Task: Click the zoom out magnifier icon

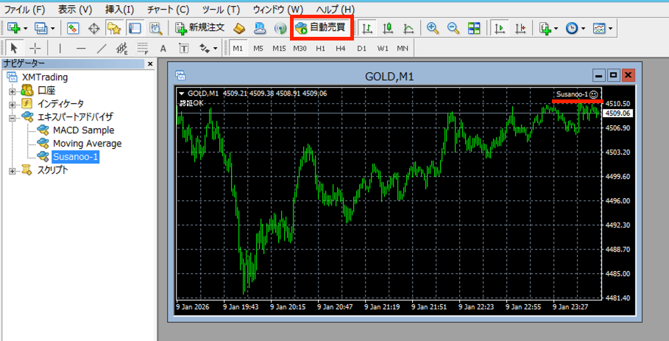Action: (453, 29)
